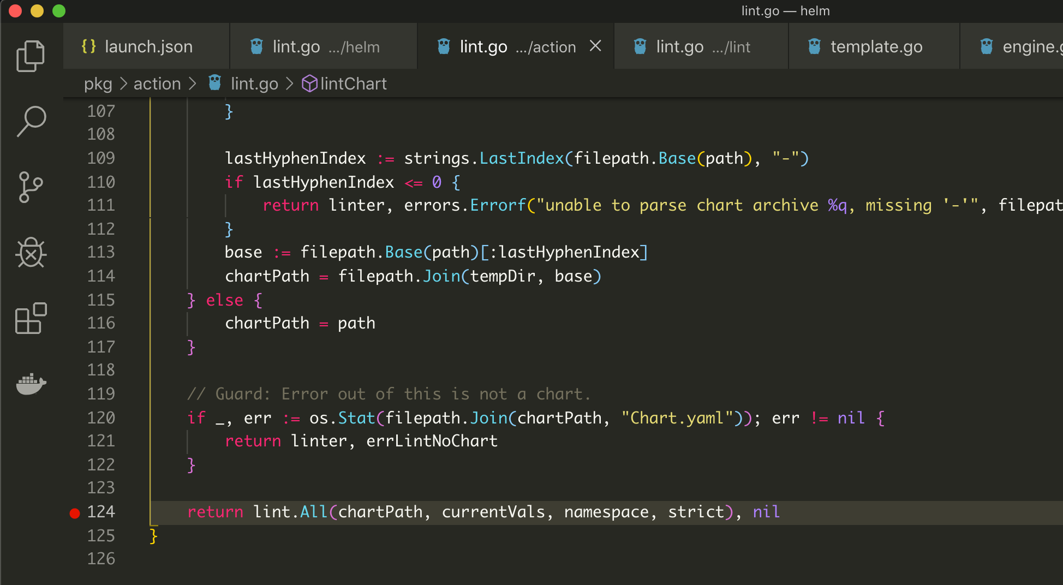Viewport: 1063px width, 585px height.
Task: Switch to the lint.go .../lint tab
Action: 701,46
